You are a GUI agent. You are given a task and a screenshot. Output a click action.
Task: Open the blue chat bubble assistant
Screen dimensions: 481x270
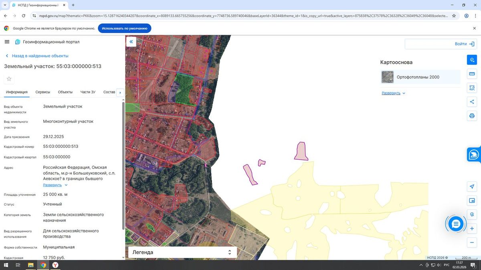click(455, 224)
